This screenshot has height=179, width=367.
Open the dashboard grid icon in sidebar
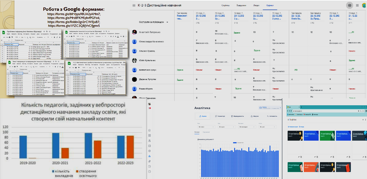click(x=150, y=135)
